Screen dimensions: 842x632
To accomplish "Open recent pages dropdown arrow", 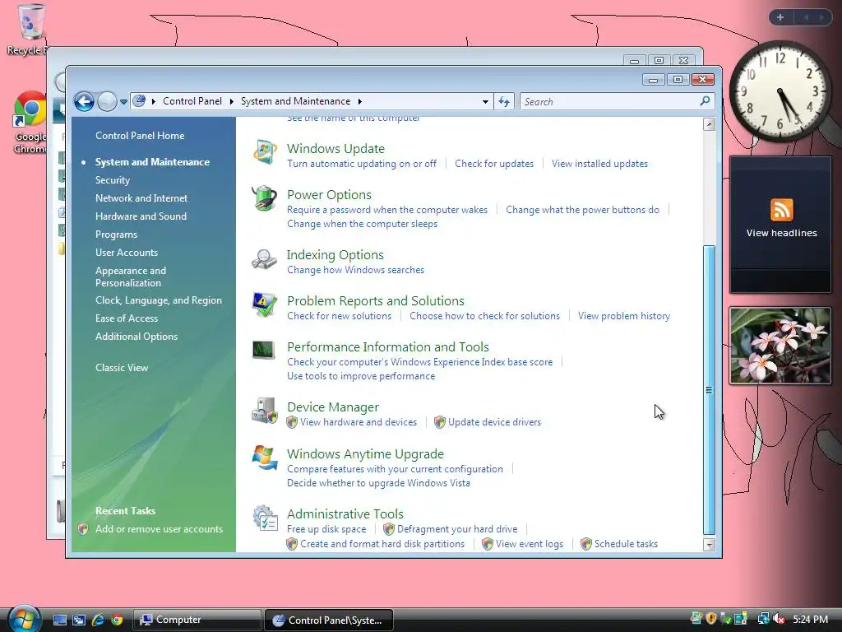I will pos(123,101).
